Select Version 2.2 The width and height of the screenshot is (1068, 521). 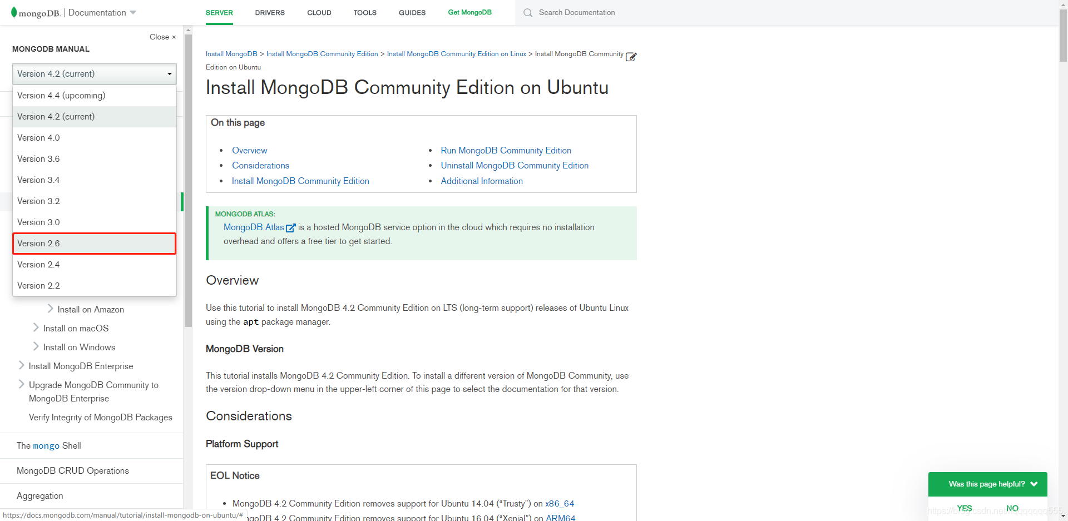tap(95, 286)
